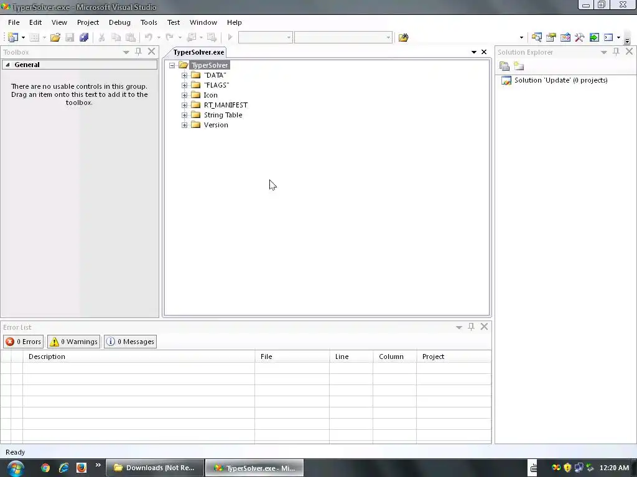Screen dimensions: 637x477
Task: Click the New Project toolbar icon
Action: tap(13, 37)
